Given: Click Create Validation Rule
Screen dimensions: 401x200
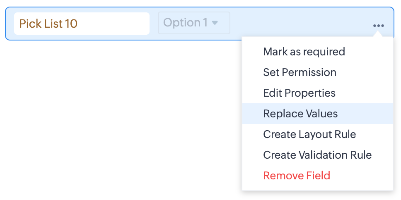Looking at the screenshot, I should (317, 155).
